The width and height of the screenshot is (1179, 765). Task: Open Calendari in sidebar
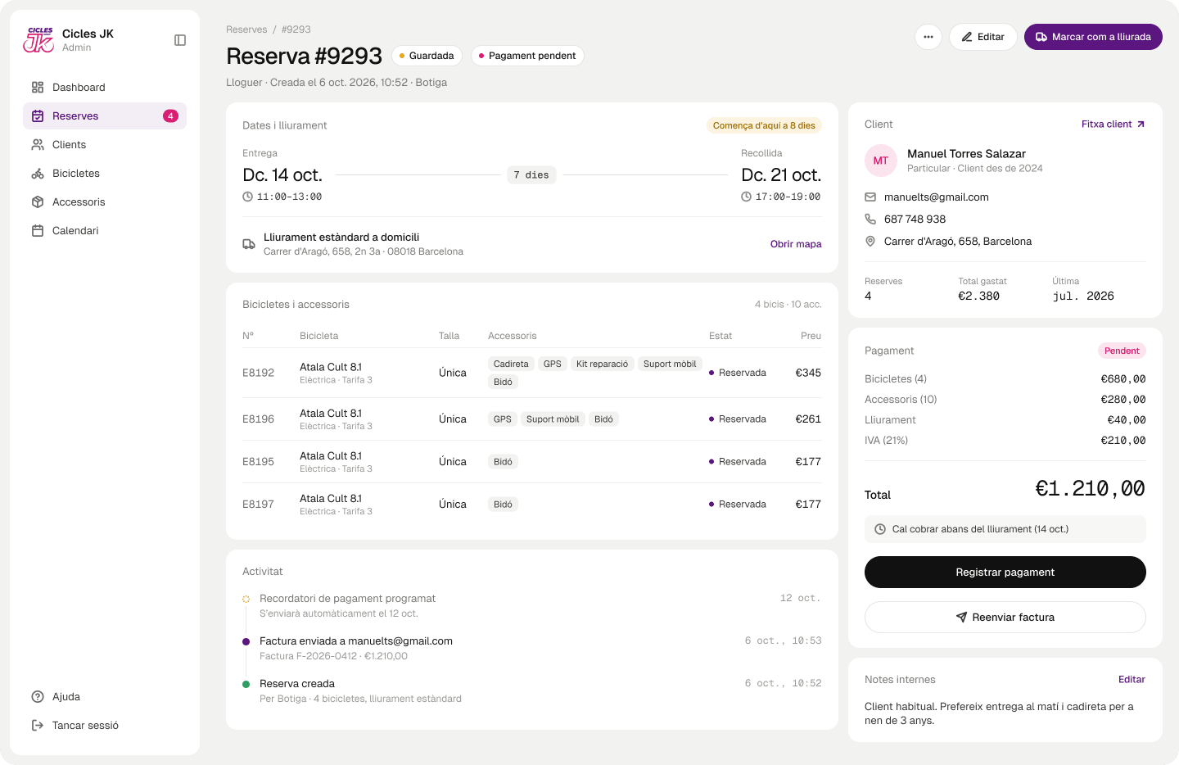(105, 231)
